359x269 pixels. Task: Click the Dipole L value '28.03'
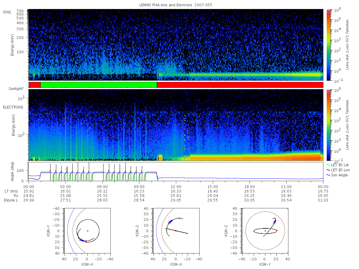[102, 200]
